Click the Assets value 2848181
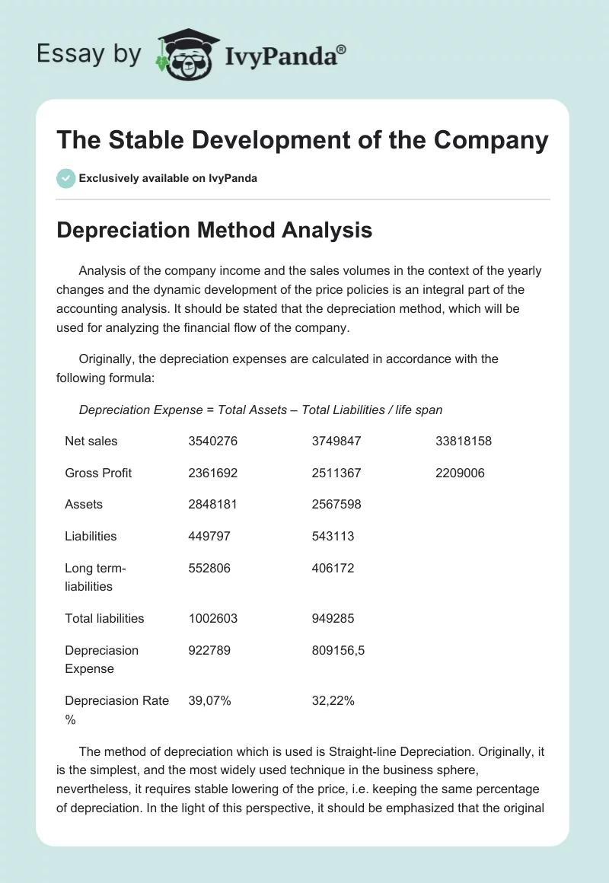Screen dimensions: 609x883 (x=213, y=504)
